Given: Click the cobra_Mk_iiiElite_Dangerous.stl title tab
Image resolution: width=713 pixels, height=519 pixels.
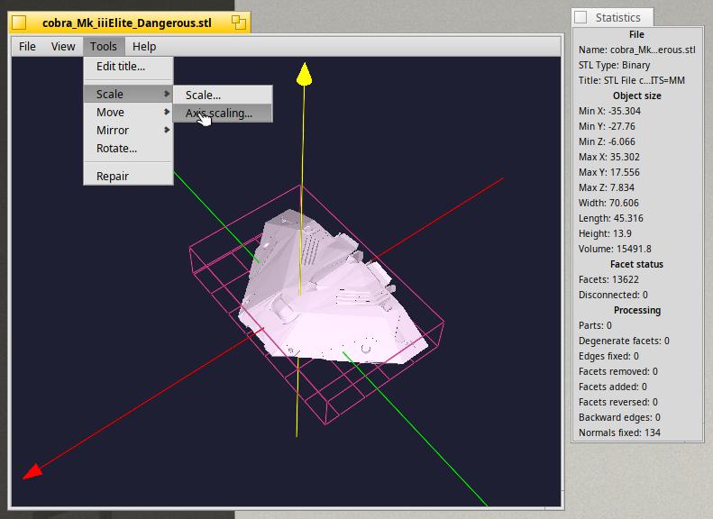Looking at the screenshot, I should point(130,23).
